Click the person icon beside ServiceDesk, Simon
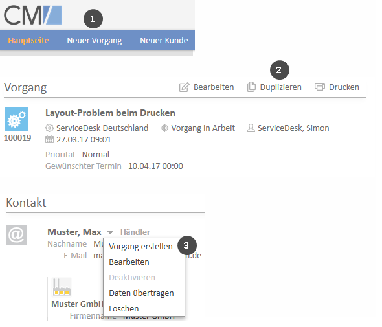Viewport: 382px width, 327px height. click(251, 128)
